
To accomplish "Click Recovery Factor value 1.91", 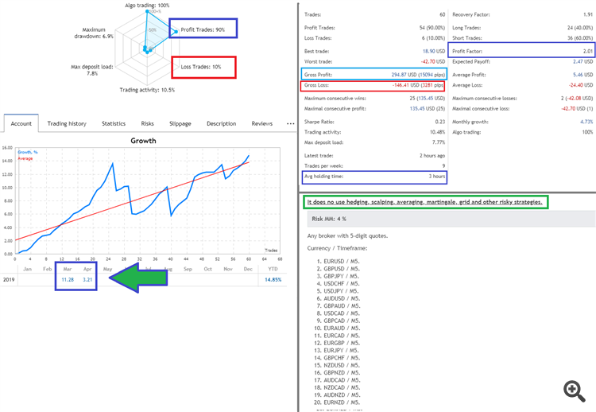I will 588,14.
